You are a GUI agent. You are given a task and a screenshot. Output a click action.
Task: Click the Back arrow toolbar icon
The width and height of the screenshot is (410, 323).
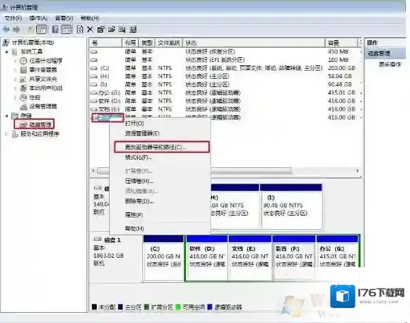[6, 29]
